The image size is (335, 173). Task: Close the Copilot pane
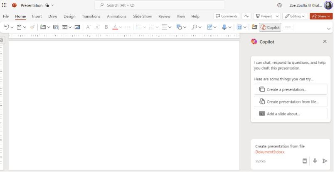tap(325, 41)
